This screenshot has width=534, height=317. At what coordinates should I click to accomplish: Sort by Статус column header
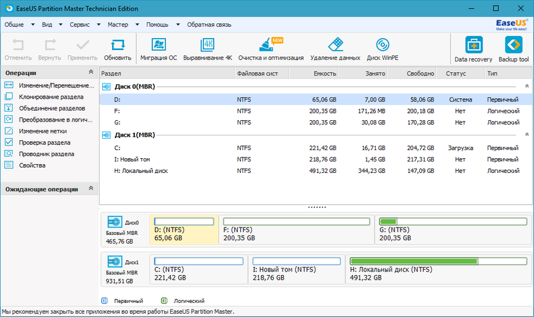(x=461, y=73)
